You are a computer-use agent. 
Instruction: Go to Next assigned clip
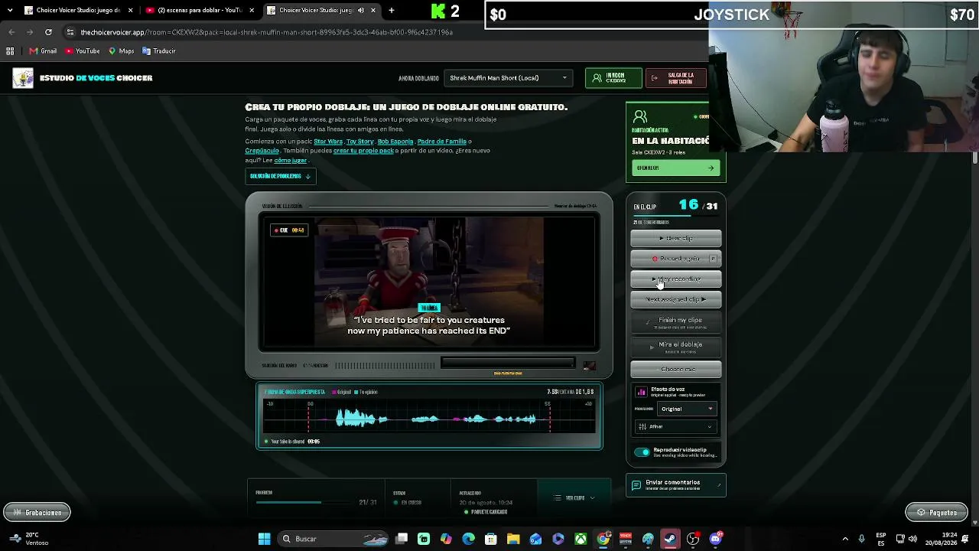tap(675, 300)
